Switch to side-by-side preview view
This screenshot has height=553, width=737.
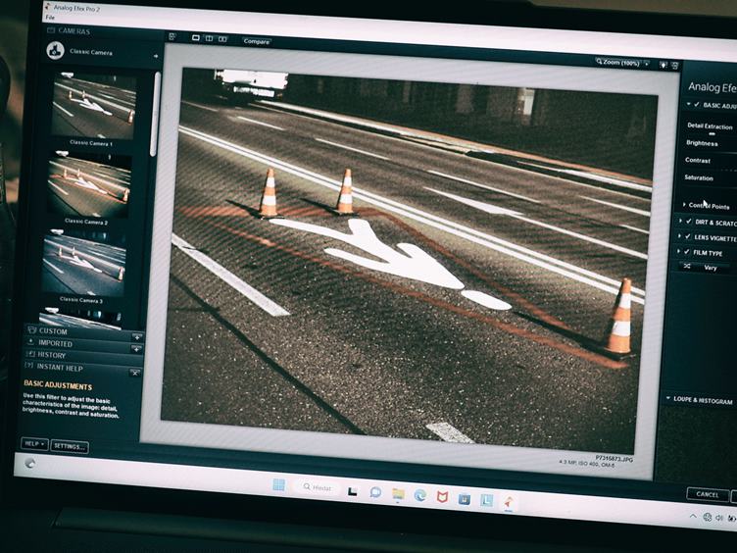222,39
